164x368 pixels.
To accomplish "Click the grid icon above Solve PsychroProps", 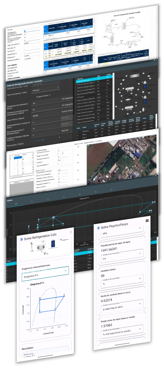I will pyautogui.click(x=147, y=221).
